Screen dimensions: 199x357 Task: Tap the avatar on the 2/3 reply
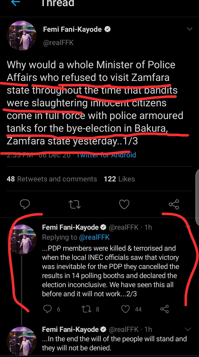point(22,239)
